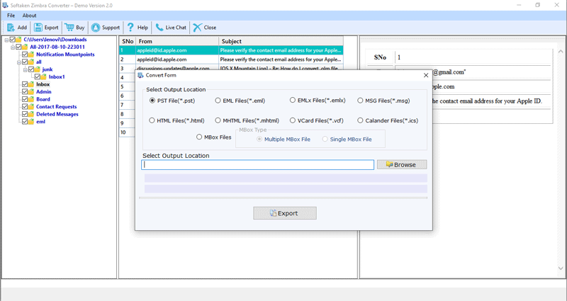Collapse the 'all' folder node
This screenshot has width=567, height=301.
tap(19, 62)
